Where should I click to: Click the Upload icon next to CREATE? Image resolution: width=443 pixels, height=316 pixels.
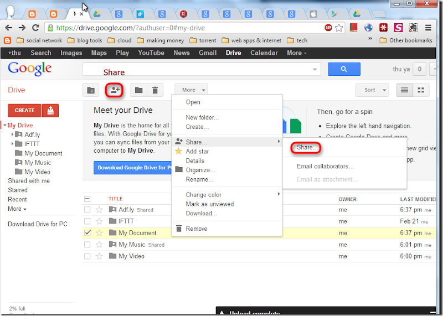[x=50, y=111]
